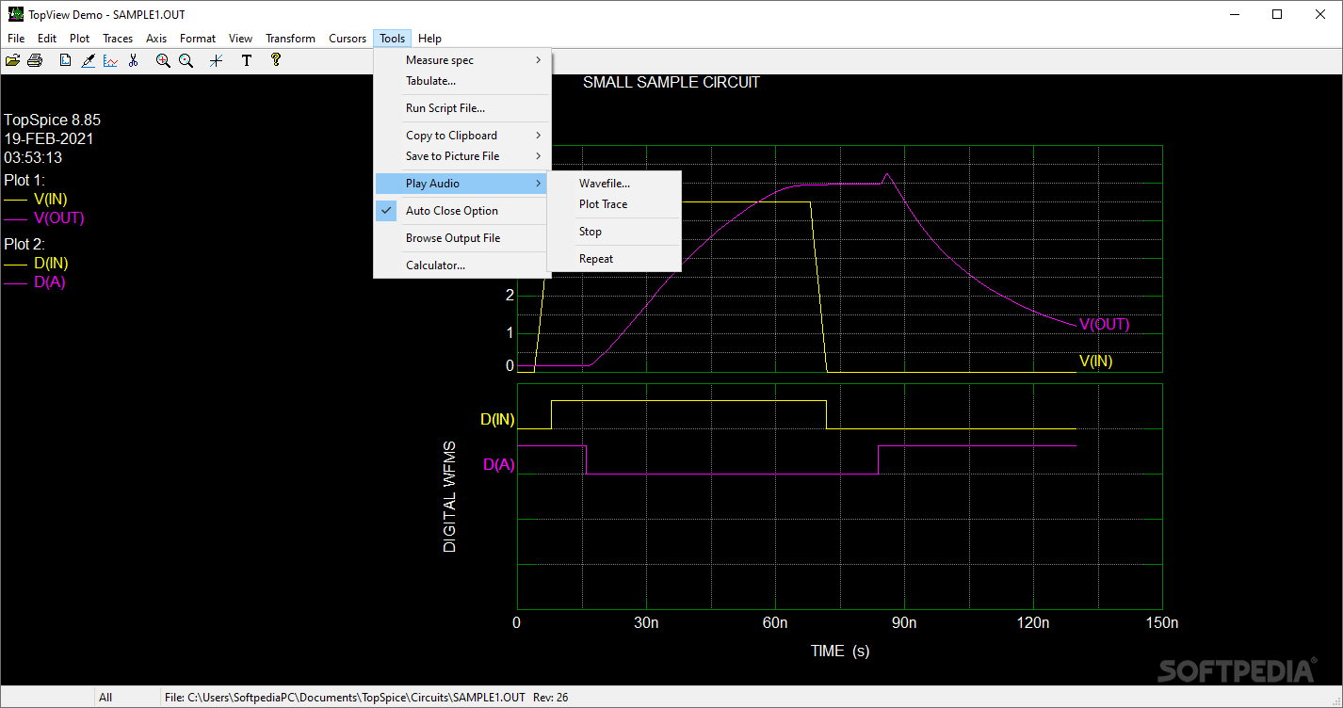
Task: Click the TIME (s) axis label
Action: pos(840,651)
